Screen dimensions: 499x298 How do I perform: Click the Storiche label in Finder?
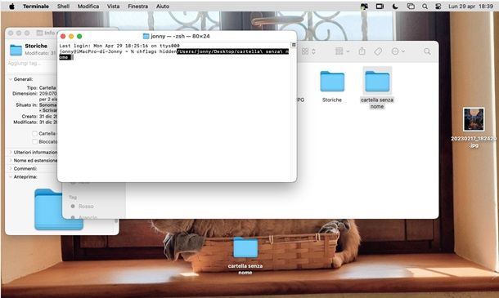332,100
